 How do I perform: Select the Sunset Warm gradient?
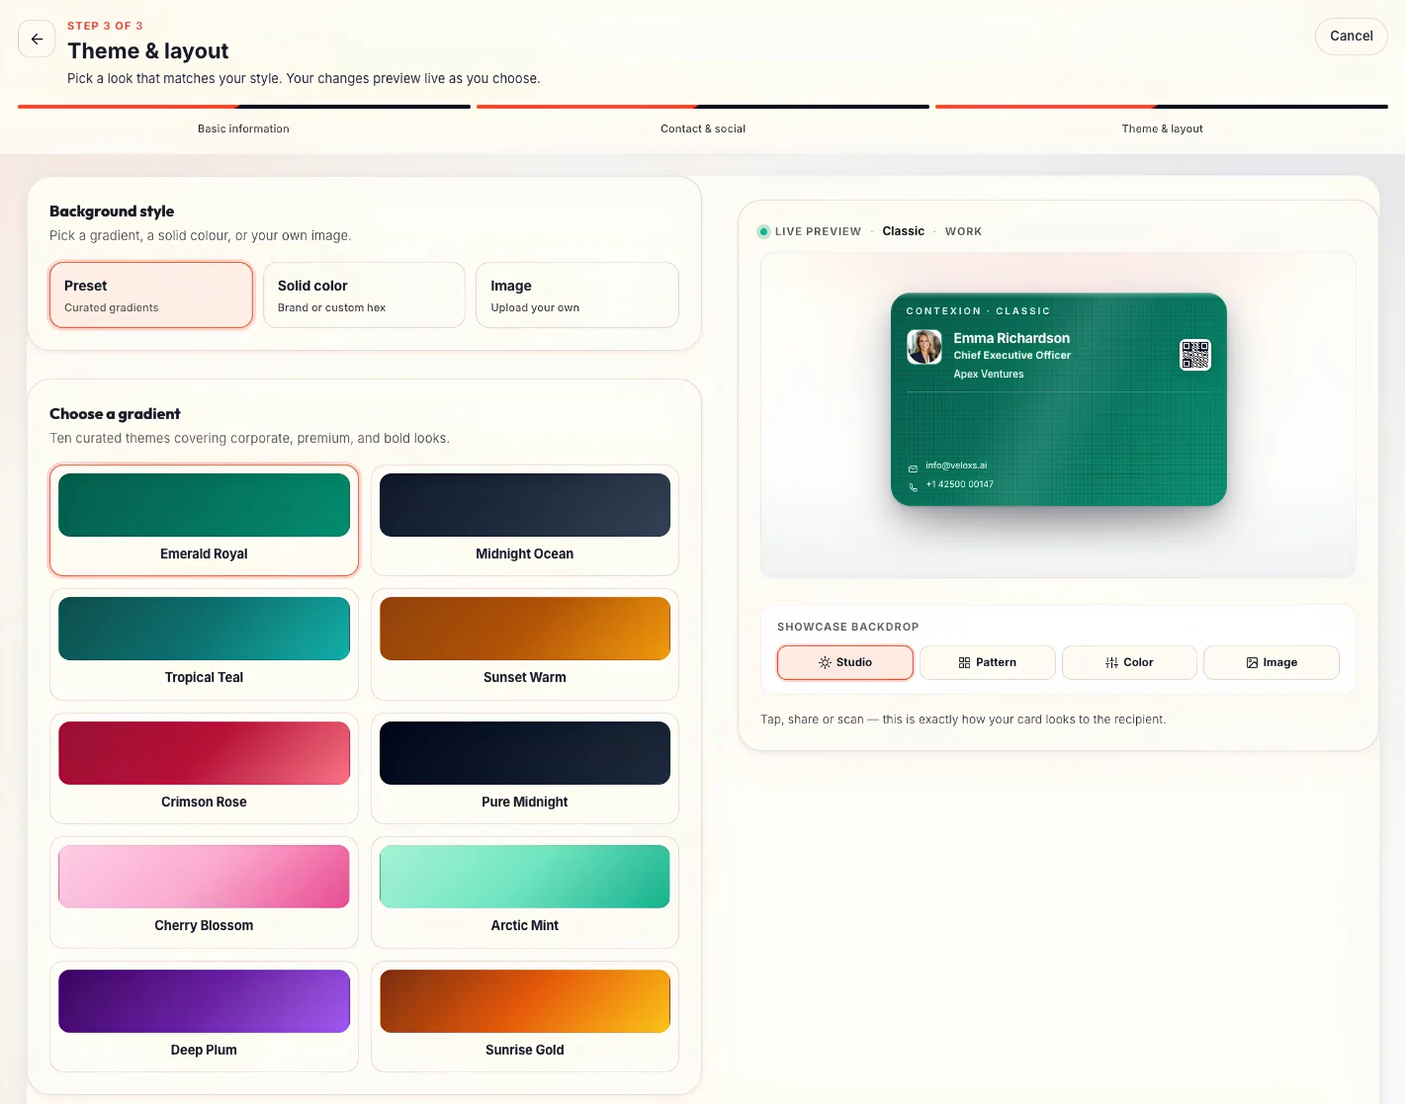(x=525, y=644)
